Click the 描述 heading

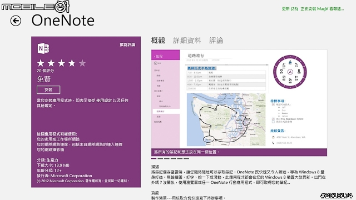155,167
